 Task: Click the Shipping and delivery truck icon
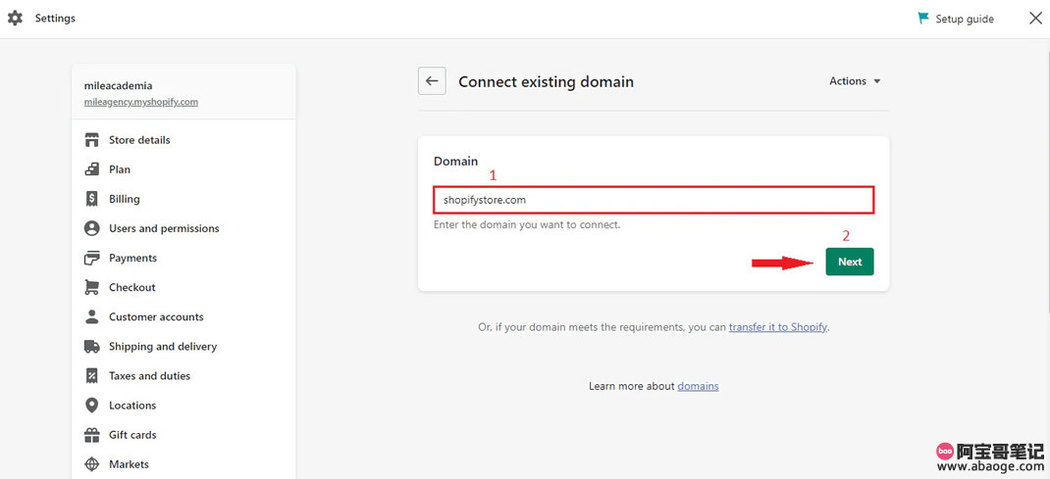pyautogui.click(x=91, y=346)
